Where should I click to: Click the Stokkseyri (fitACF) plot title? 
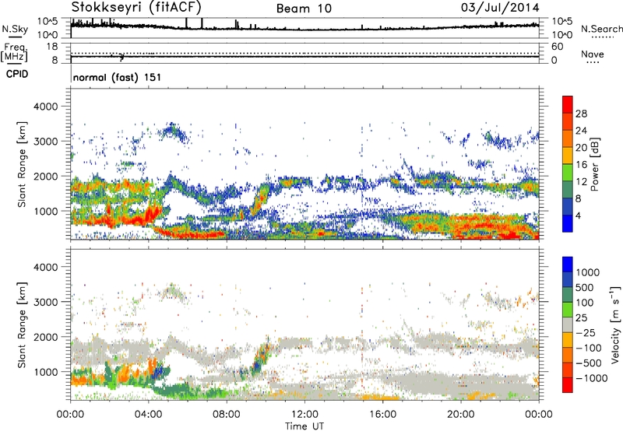coord(136,7)
